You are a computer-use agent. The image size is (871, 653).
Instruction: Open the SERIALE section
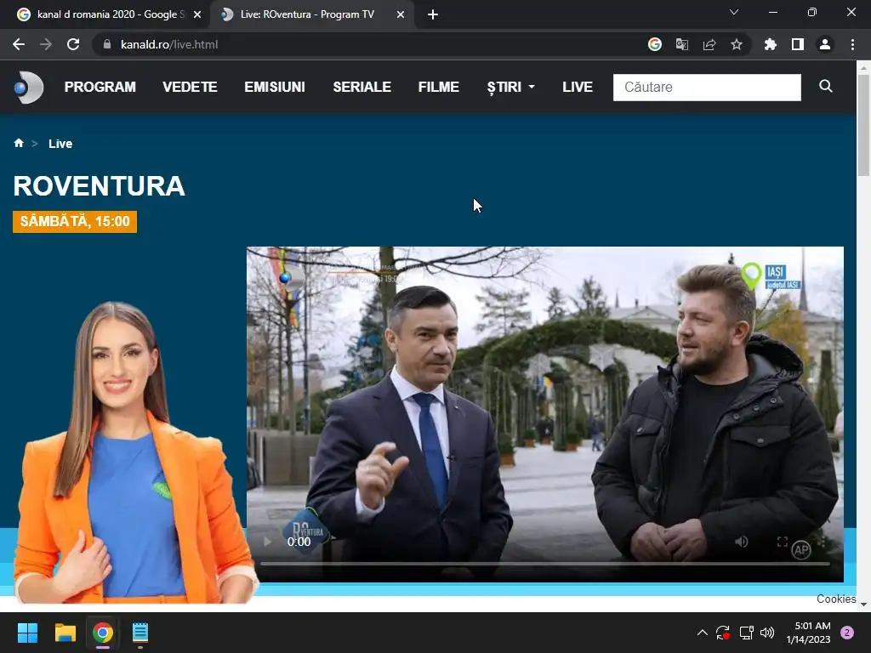(x=362, y=88)
